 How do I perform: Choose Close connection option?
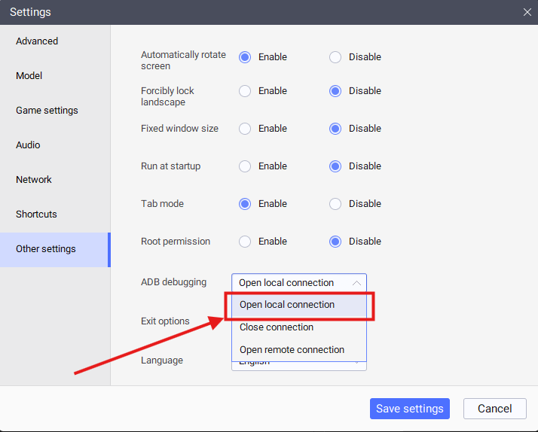299,327
